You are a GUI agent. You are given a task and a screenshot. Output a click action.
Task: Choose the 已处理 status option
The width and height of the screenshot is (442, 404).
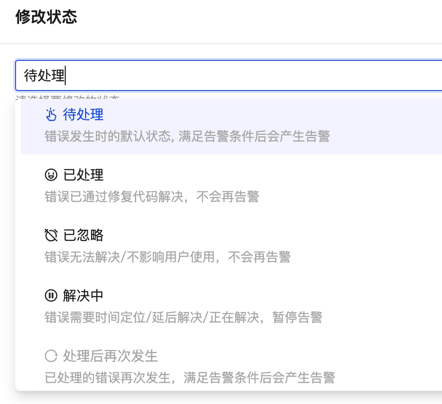[83, 175]
